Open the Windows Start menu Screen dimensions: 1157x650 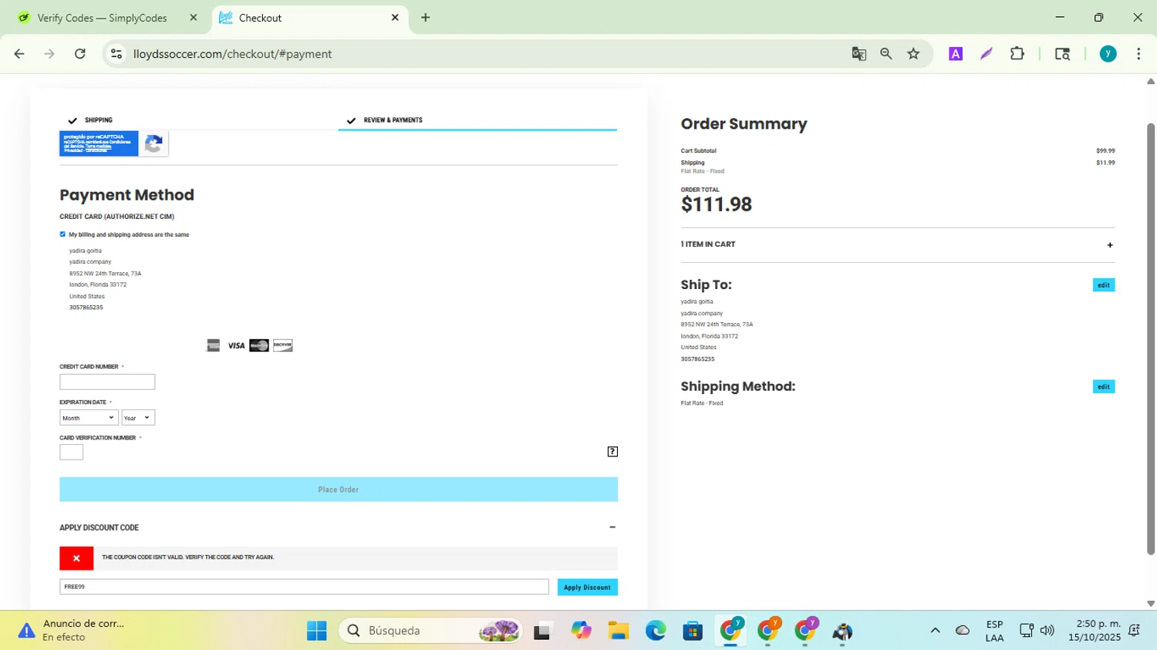tap(316, 631)
